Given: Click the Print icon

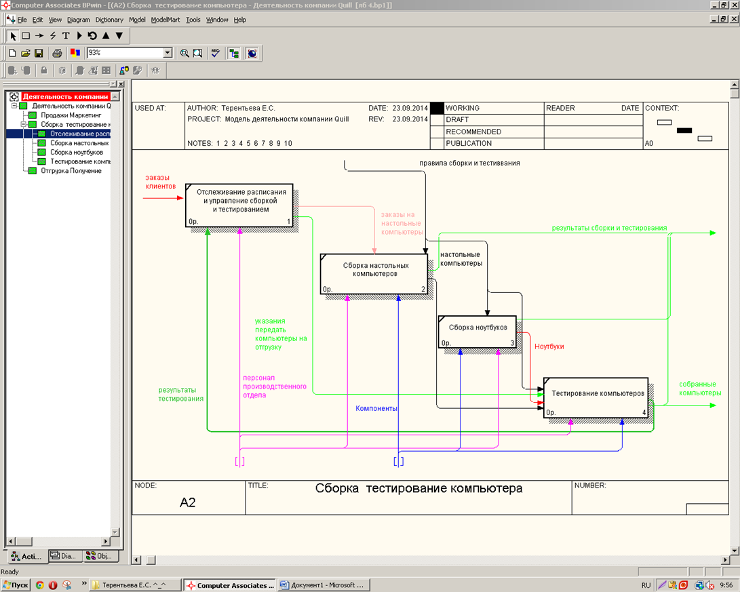Looking at the screenshot, I should click(x=58, y=53).
